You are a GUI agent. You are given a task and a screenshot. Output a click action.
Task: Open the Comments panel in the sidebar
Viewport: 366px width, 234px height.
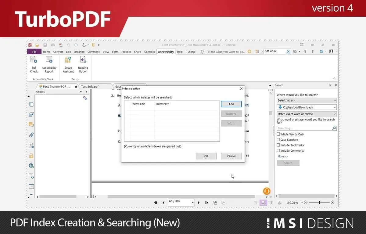click(x=31, y=124)
